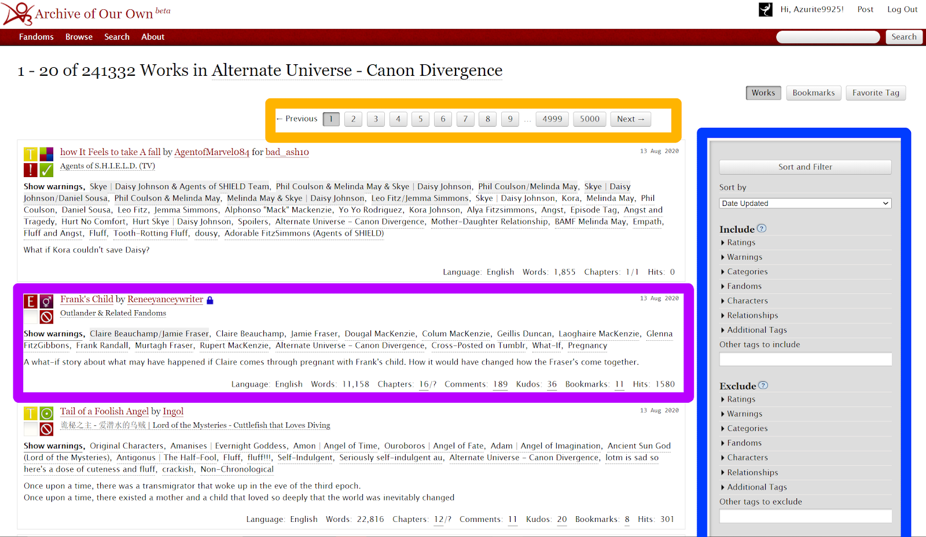Click the Favorite Tag button
Image resolution: width=926 pixels, height=537 pixels.
876,93
